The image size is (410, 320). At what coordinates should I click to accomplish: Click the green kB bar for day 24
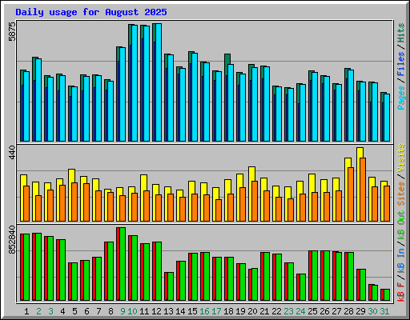click(303, 287)
